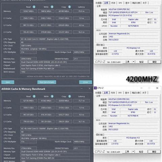
Task: Open SPD tab in lower CPU-Z window
Action: (x=120, y=93)
